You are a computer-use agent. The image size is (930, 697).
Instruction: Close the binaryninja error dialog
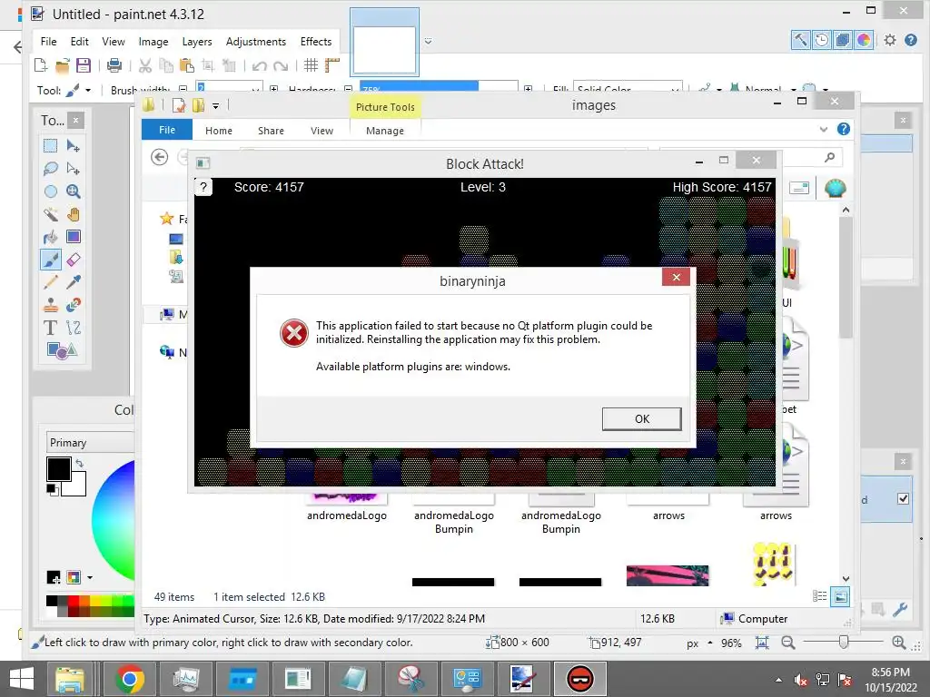[x=676, y=277]
